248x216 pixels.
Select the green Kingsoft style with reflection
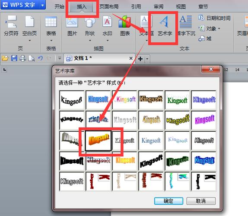(x=177, y=100)
